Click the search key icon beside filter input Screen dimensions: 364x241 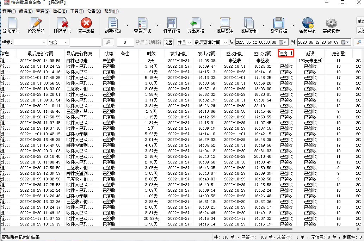[x=108, y=42]
